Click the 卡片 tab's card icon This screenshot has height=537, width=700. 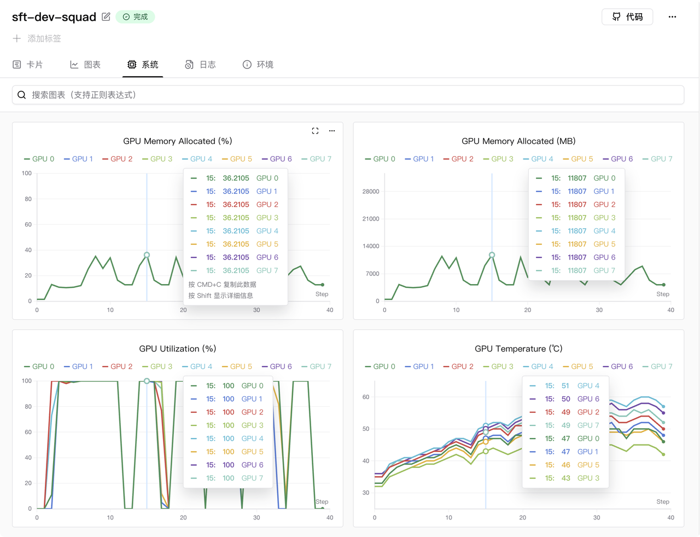coord(18,64)
